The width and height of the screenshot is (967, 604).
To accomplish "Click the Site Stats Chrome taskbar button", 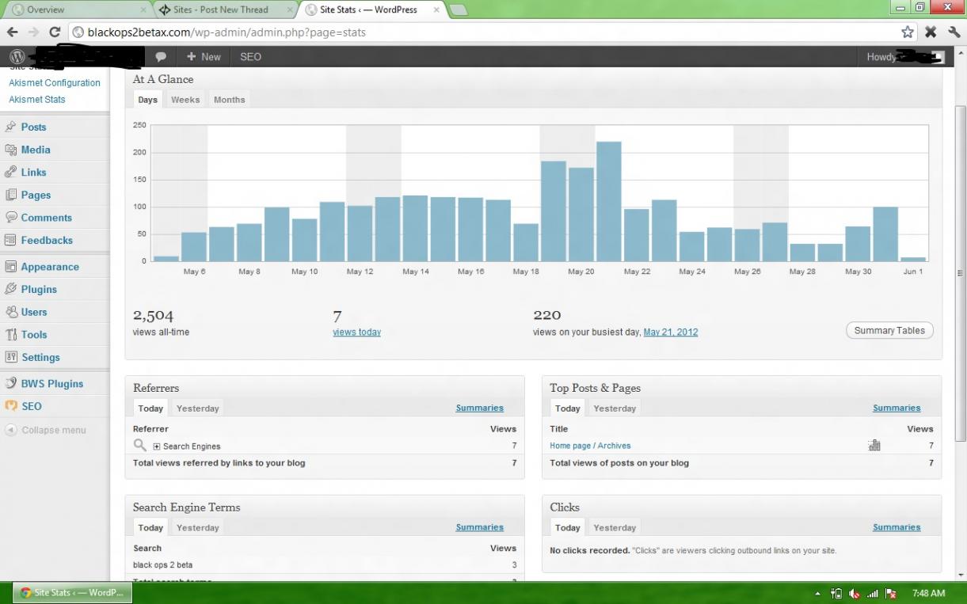I will tap(71, 593).
